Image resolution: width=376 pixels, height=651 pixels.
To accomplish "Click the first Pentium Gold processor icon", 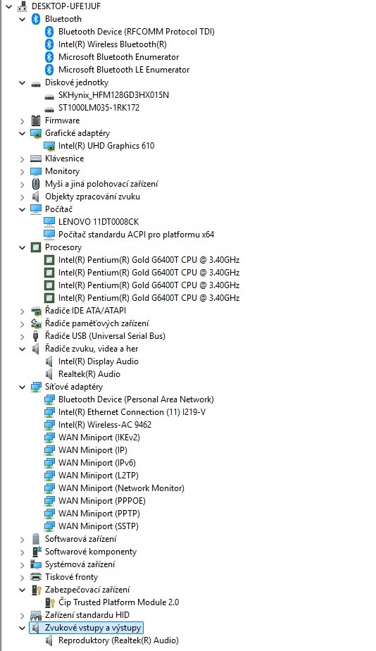I will [x=49, y=260].
